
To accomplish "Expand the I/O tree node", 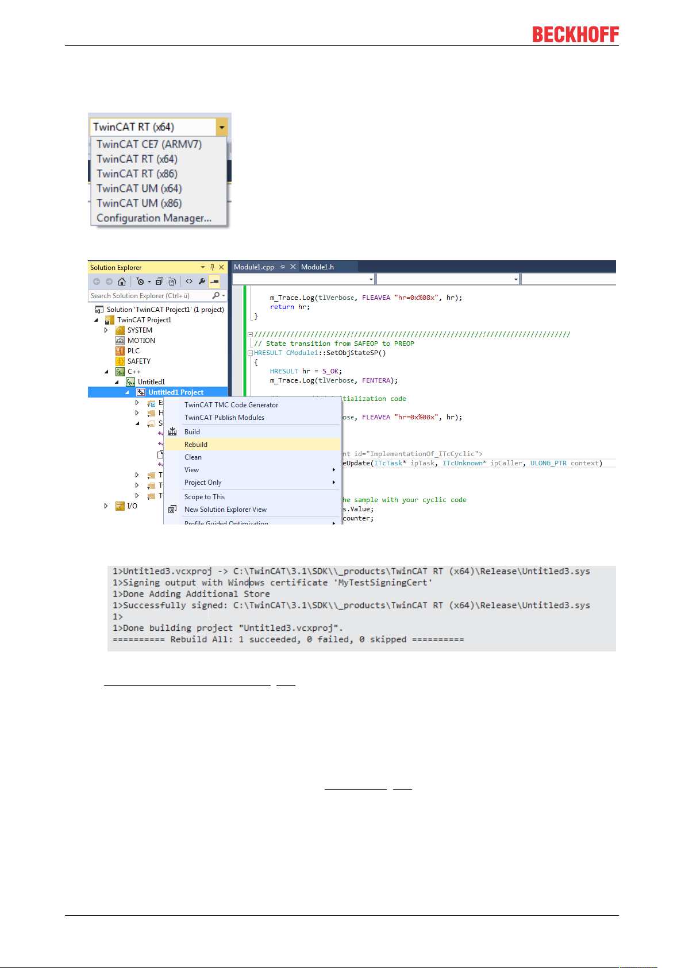I will (x=106, y=506).
